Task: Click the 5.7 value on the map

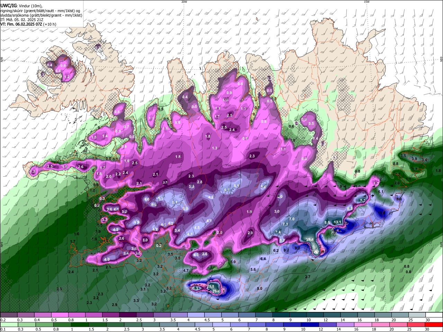Action: (282, 240)
